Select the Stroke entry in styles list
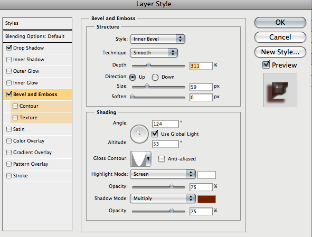 pos(37,176)
